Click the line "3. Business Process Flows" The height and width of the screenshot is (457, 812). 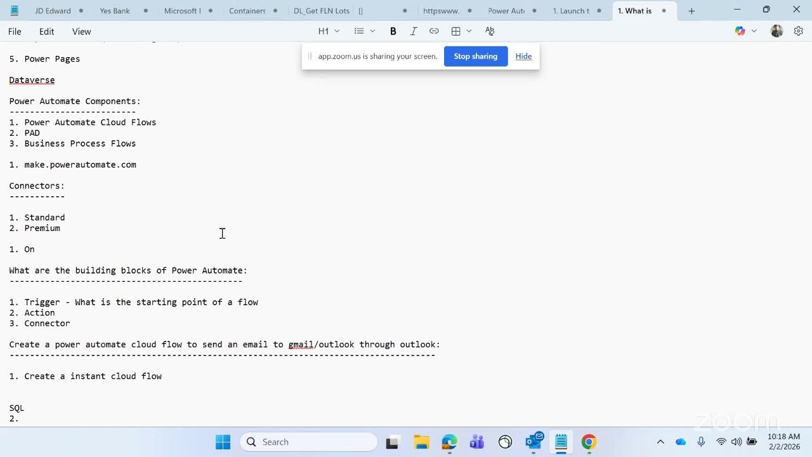pyautogui.click(x=72, y=143)
